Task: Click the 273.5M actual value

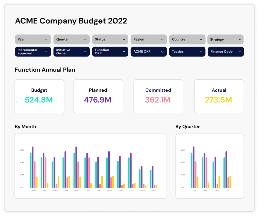Action: pos(219,100)
